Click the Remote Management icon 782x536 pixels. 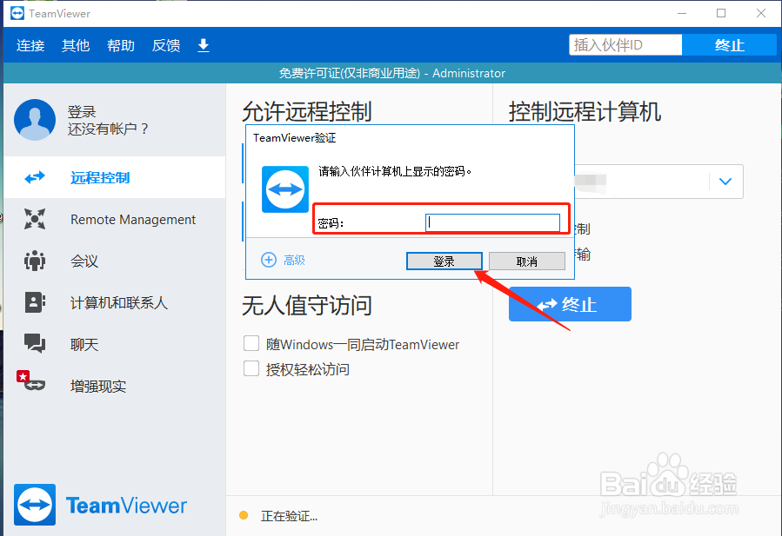(35, 219)
